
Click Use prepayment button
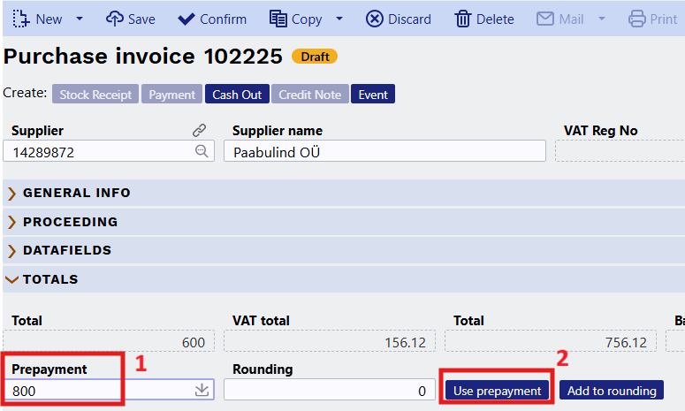(x=497, y=390)
